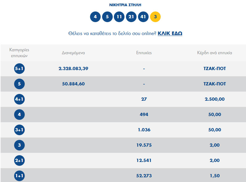246x182 pixels.
Task: Click the 2.328.083,39 jackpot amount
Action: click(73, 69)
